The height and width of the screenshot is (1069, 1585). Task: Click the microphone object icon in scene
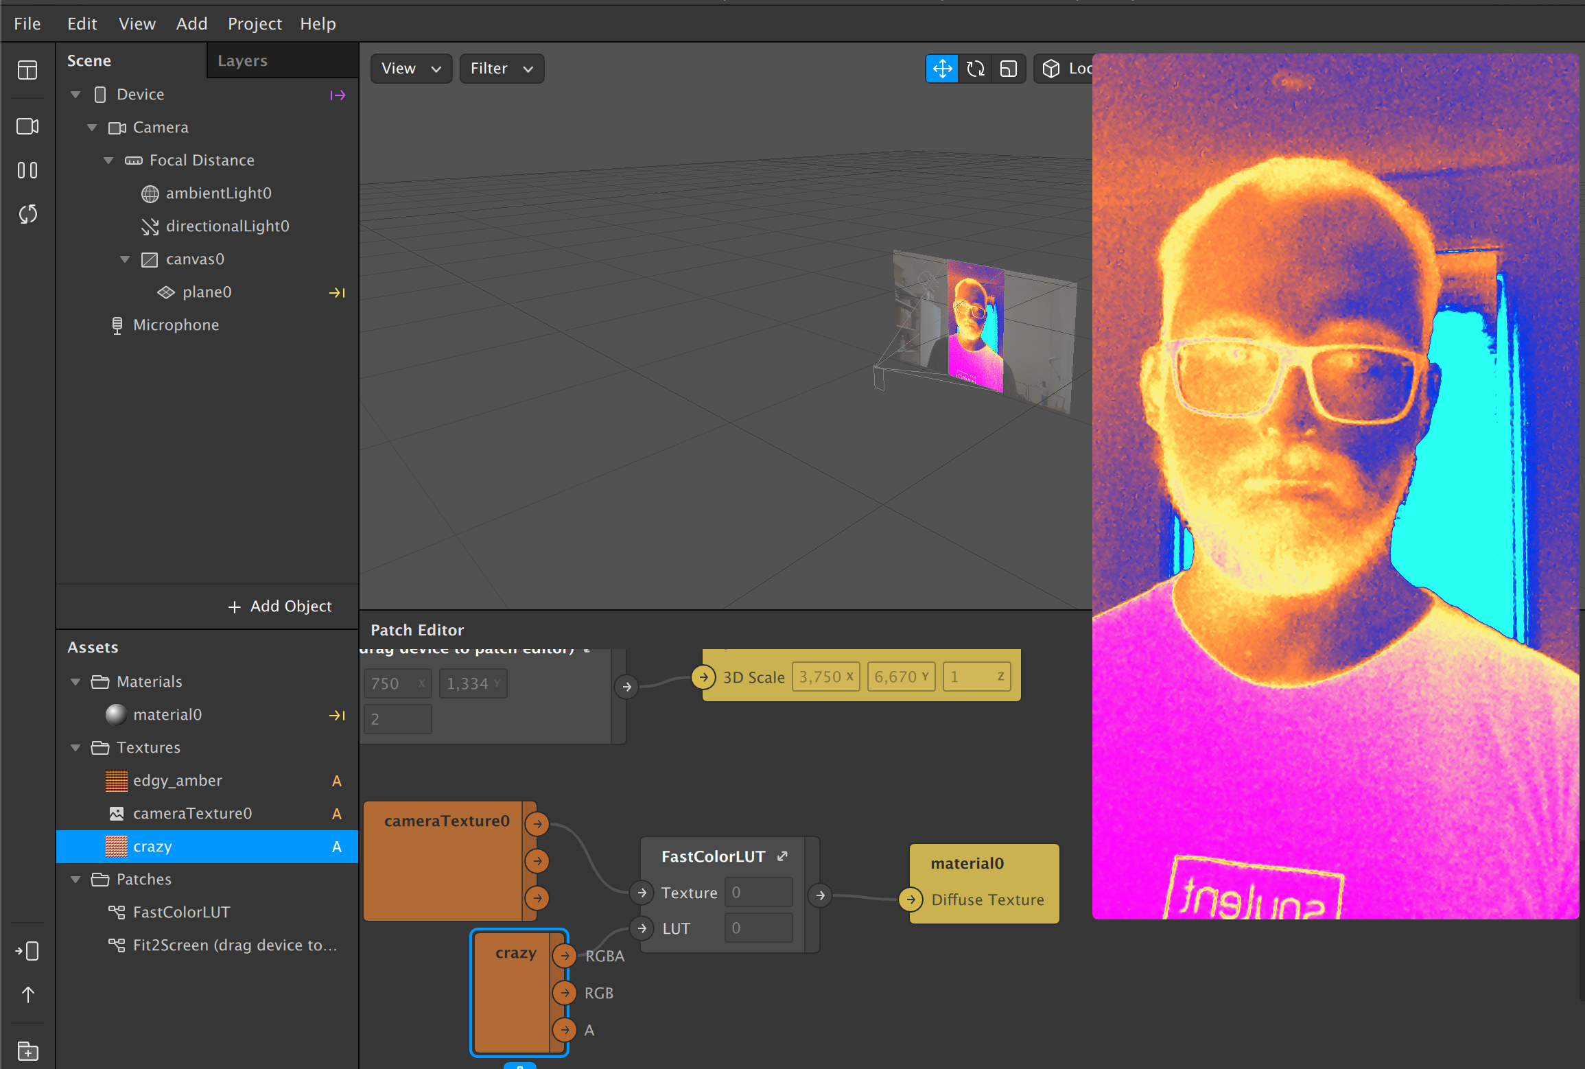pos(116,325)
